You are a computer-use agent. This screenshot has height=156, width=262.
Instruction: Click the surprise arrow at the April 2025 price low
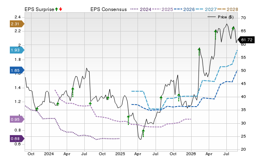[143, 133]
